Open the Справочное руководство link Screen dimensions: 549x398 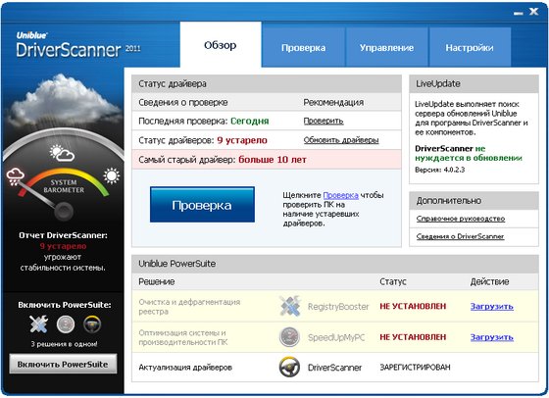[x=461, y=219]
